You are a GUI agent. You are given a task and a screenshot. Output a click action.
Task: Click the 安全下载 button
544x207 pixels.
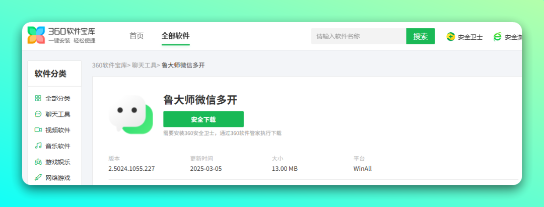(x=203, y=119)
